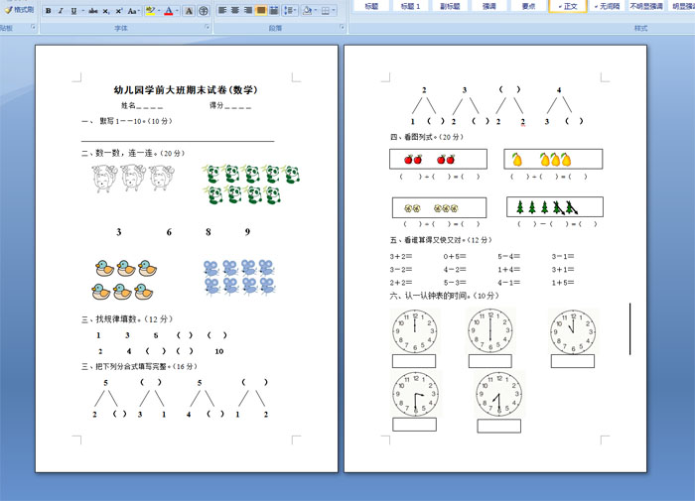Click the green panda images group
This screenshot has width=695, height=501.
tap(251, 184)
